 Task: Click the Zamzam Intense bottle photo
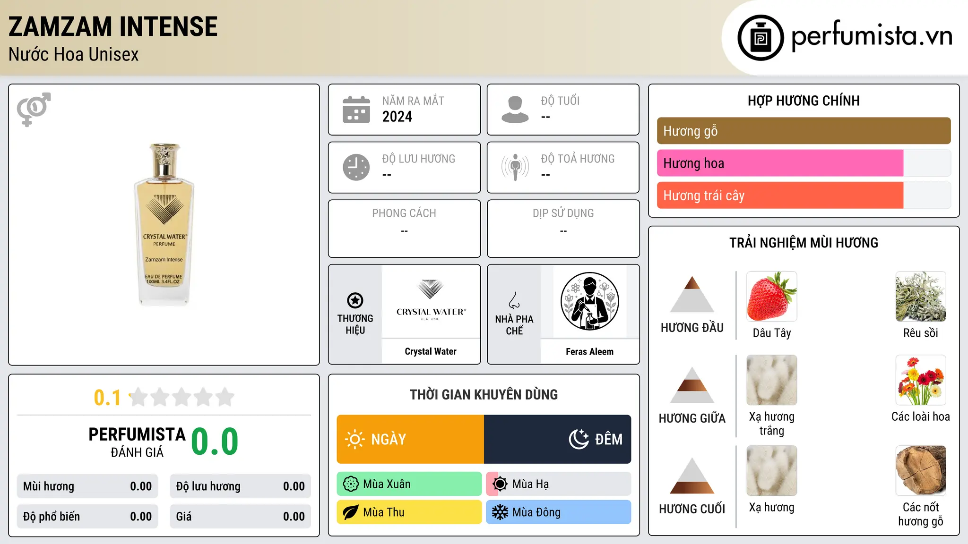pos(164,224)
